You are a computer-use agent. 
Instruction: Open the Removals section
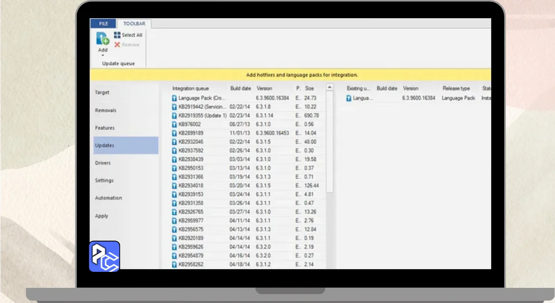coord(106,110)
